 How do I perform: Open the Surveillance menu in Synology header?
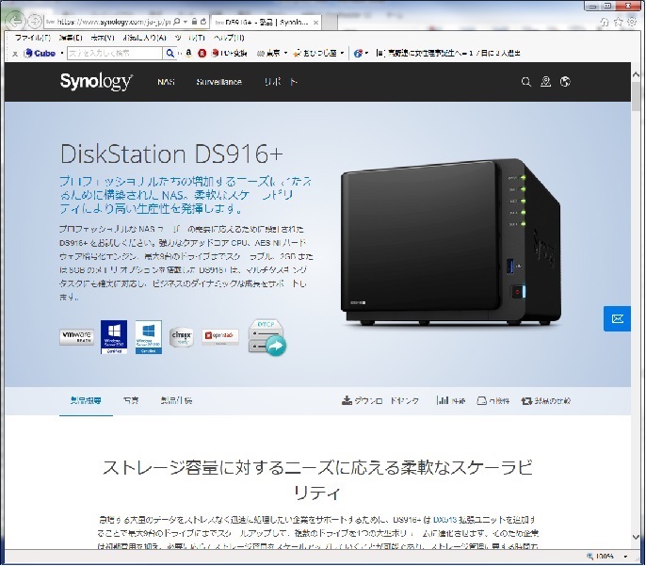(x=218, y=82)
